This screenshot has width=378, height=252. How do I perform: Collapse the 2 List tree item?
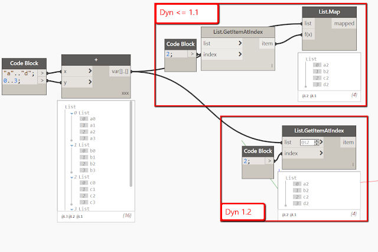pyautogui.click(x=71, y=177)
